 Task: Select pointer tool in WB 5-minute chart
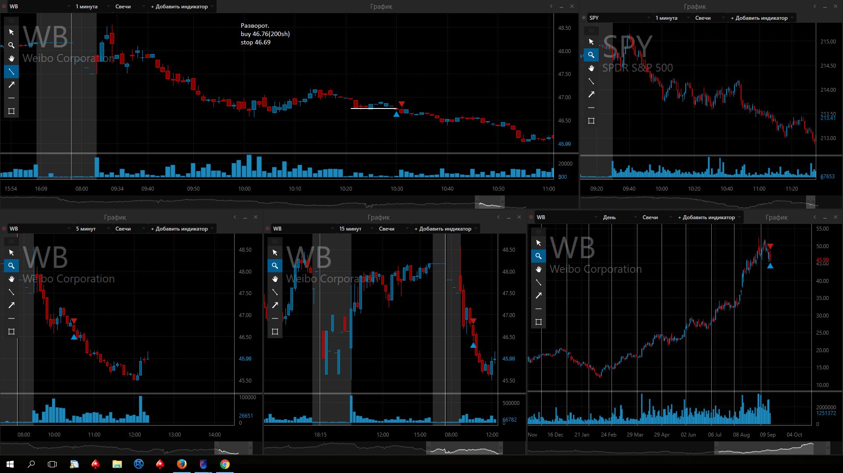tap(11, 253)
